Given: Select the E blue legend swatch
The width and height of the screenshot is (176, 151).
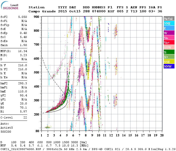Looking at the screenshot, I should coord(169,28).
